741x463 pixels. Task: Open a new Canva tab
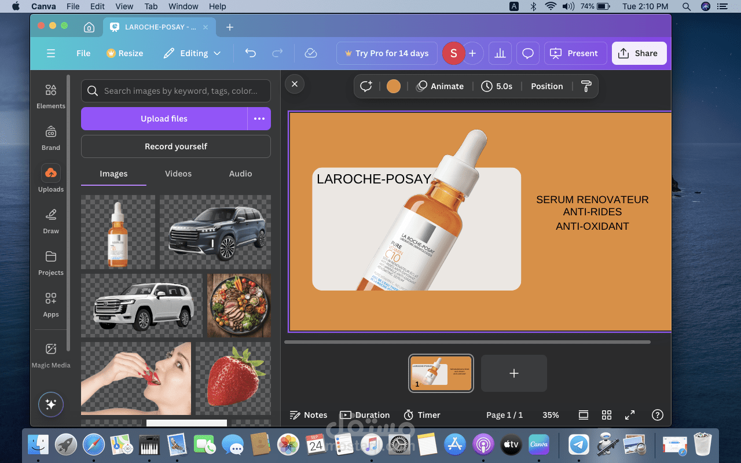[230, 27]
